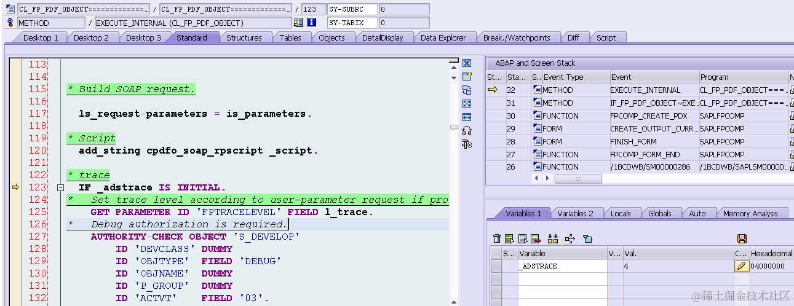Image resolution: width=794 pixels, height=306 pixels.
Task: Click the pencil change icon for _ADSTRACE
Action: 742,266
